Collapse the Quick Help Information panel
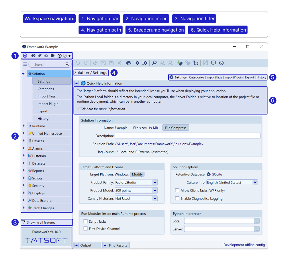Screen dimensions: 288x260 click(x=77, y=83)
